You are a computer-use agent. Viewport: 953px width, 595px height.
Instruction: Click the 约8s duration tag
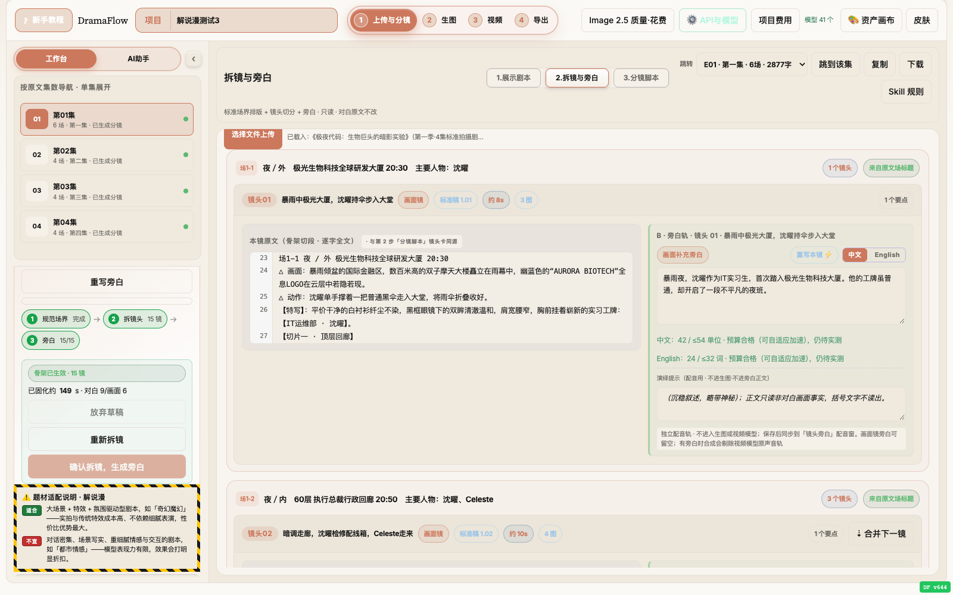[x=496, y=200]
